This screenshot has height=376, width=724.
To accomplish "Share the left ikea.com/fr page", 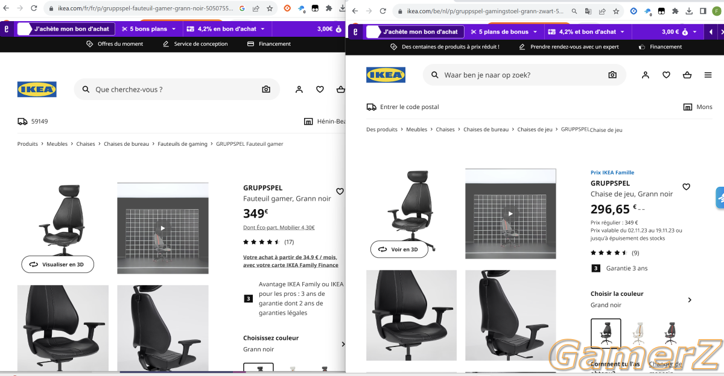I will pos(256,9).
